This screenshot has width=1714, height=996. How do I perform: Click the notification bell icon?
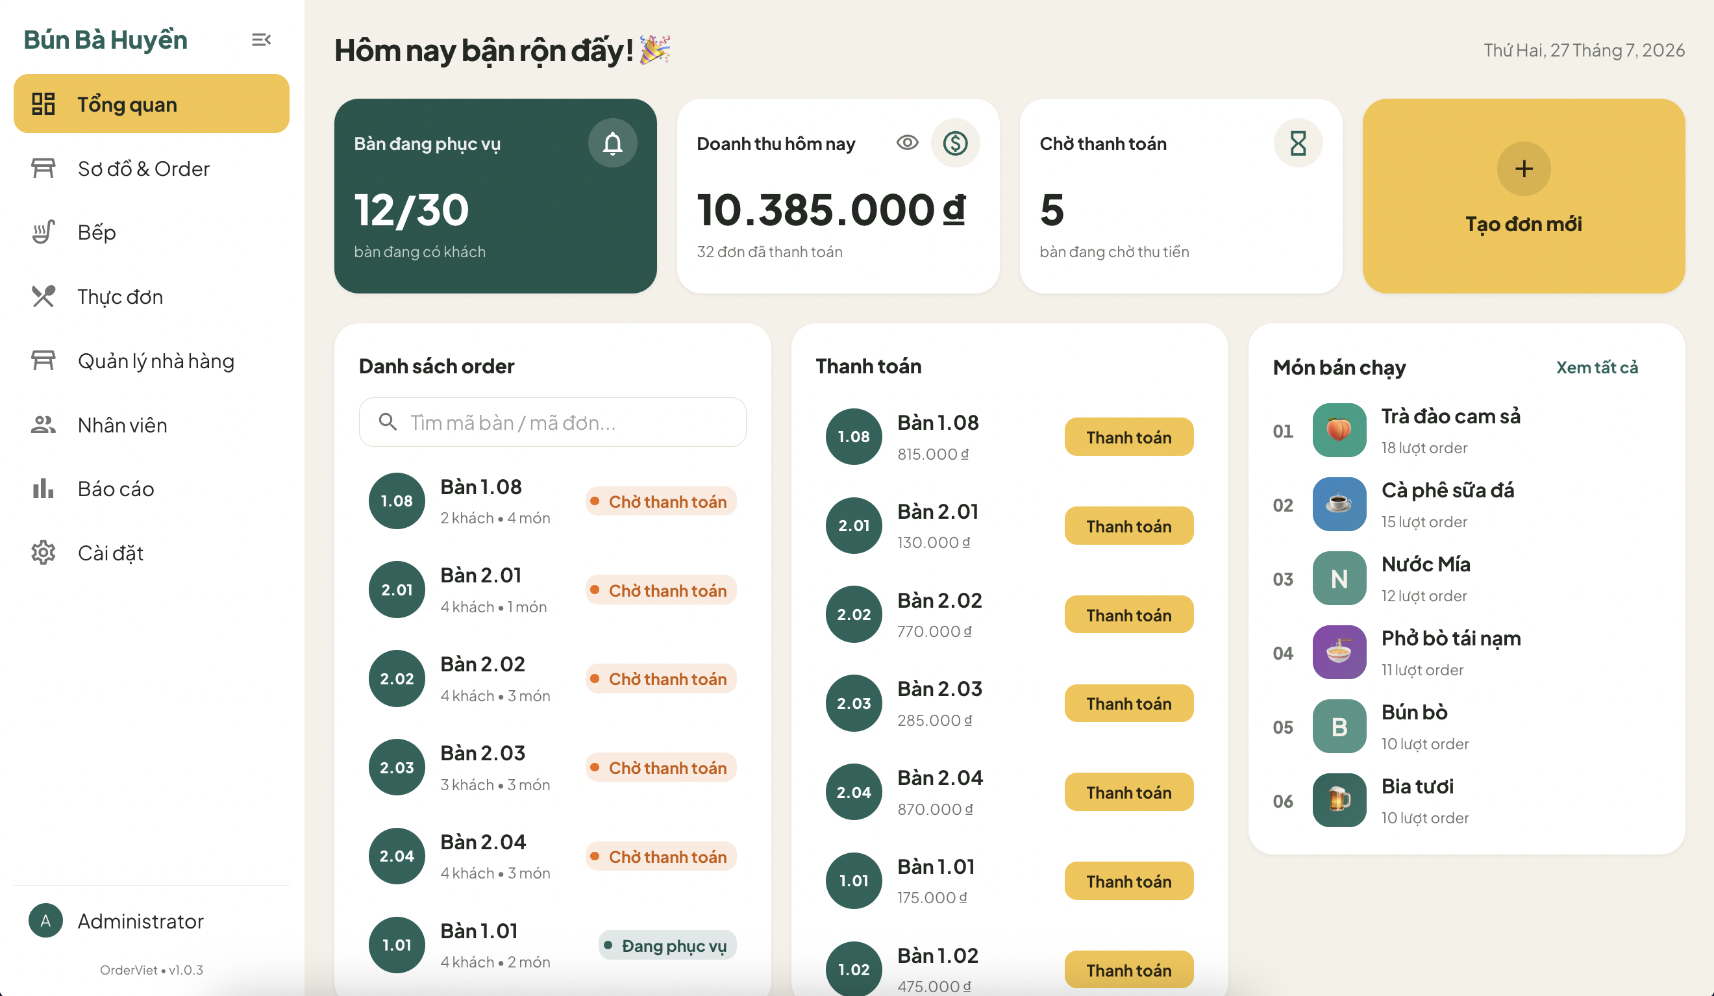click(x=613, y=143)
